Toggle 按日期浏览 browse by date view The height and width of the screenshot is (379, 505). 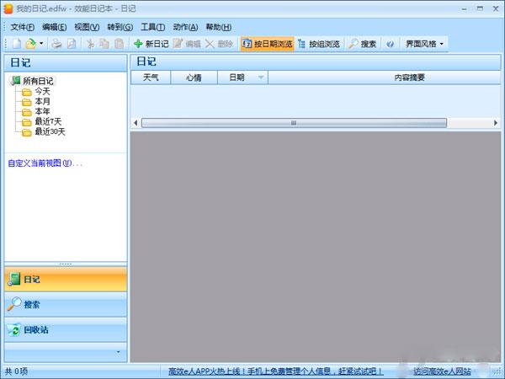pos(267,43)
